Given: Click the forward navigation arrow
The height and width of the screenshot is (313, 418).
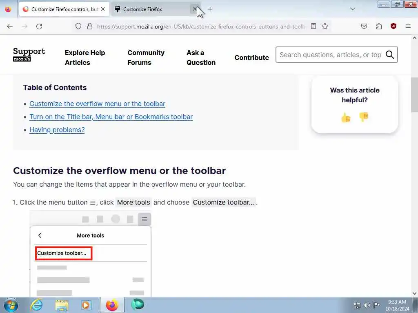Looking at the screenshot, I should (x=24, y=26).
